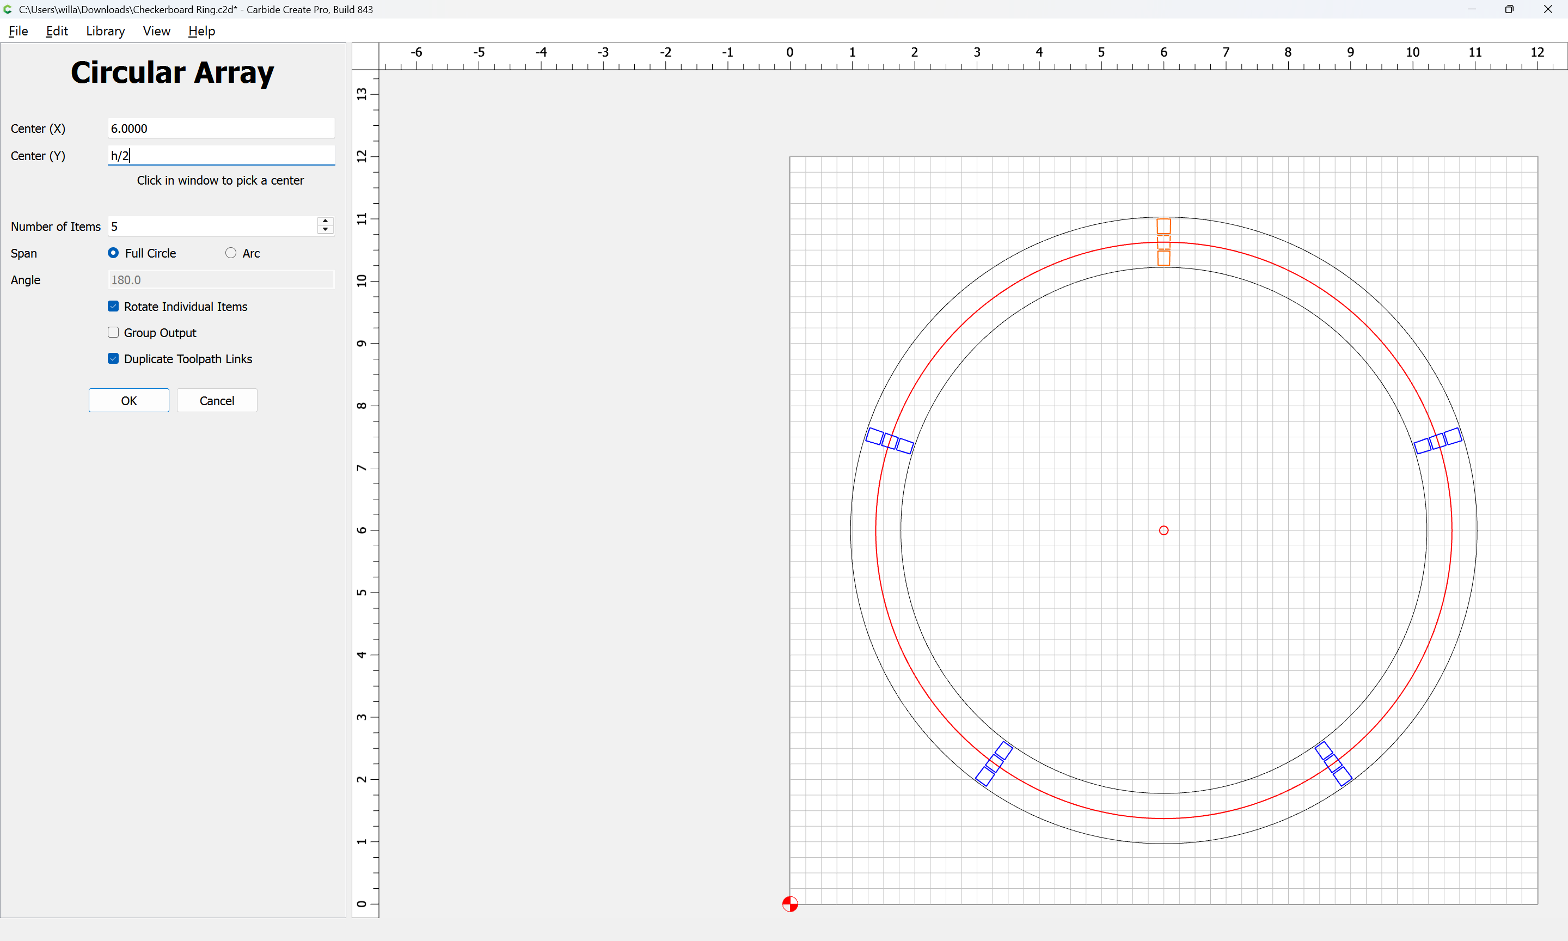Disable Duplicate Toolpath Links checkbox

point(113,358)
